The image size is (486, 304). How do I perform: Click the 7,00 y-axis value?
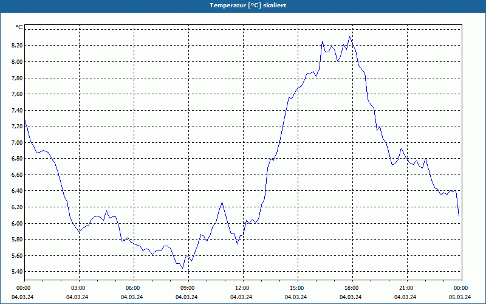[x=16, y=142]
